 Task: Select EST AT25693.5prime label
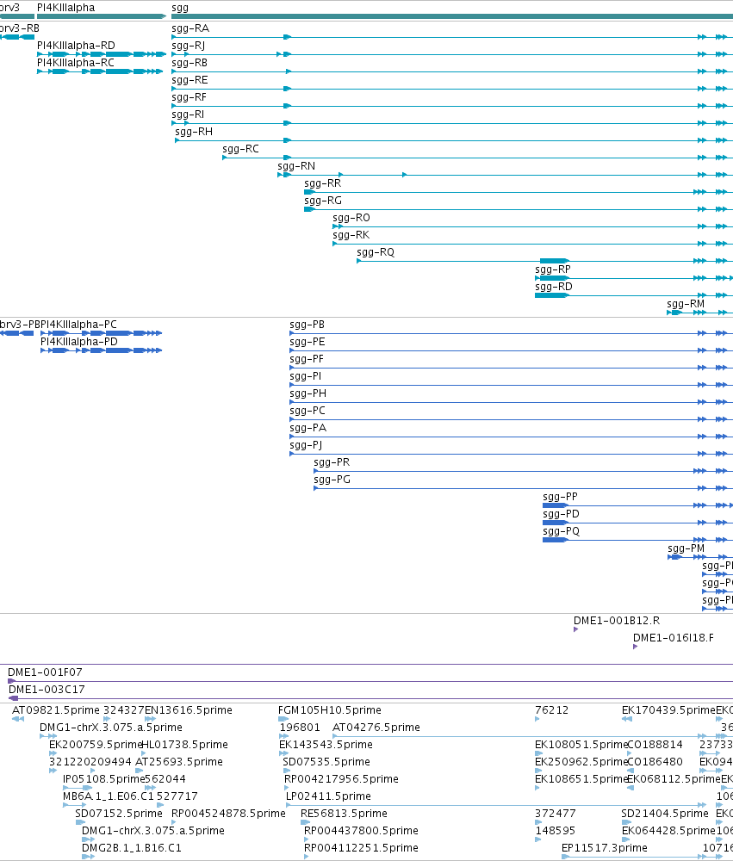point(179,762)
